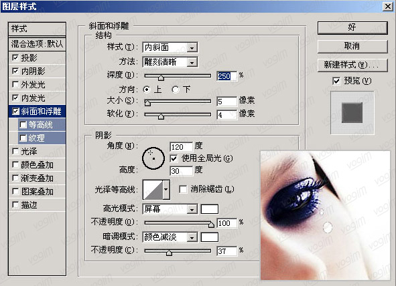Select the 描边 stroke list item
This screenshot has width=396, height=286.
pyautogui.click(x=37, y=205)
